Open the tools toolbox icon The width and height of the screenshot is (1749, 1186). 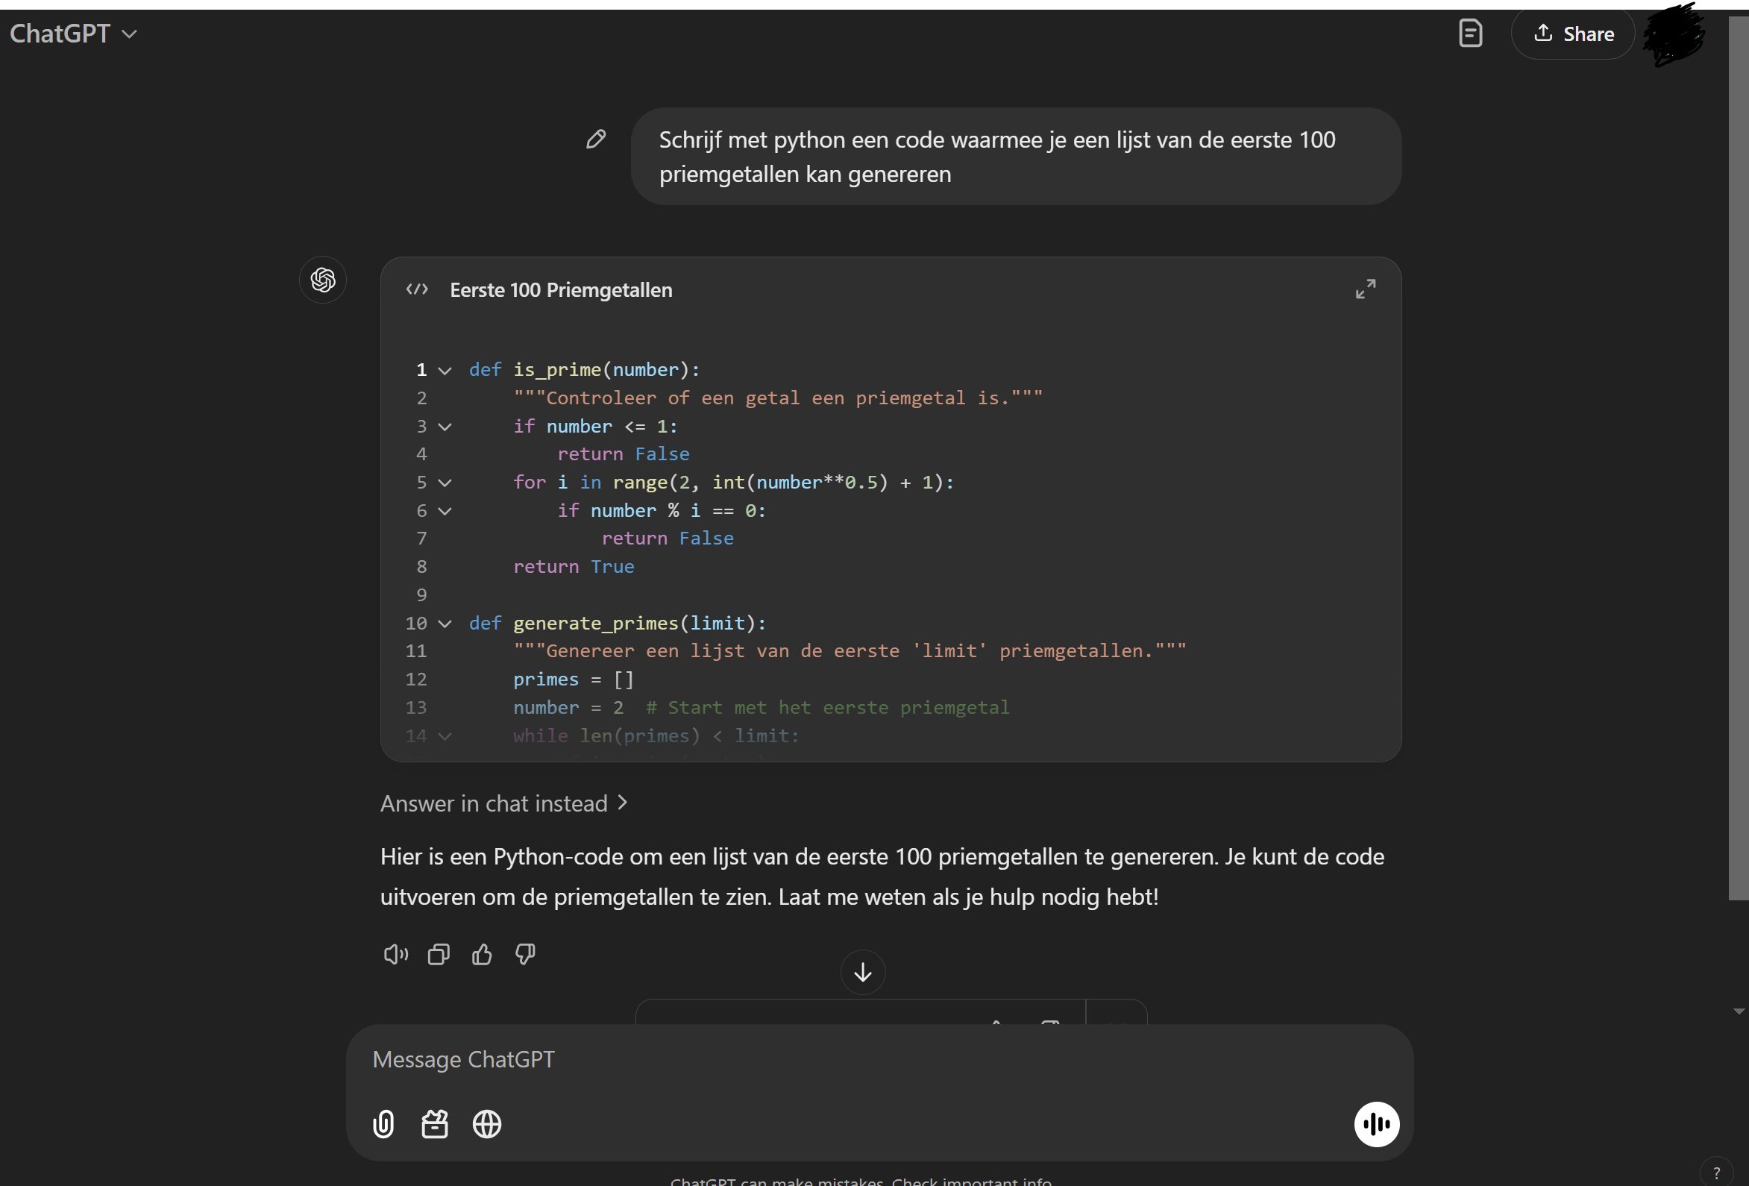(435, 1124)
